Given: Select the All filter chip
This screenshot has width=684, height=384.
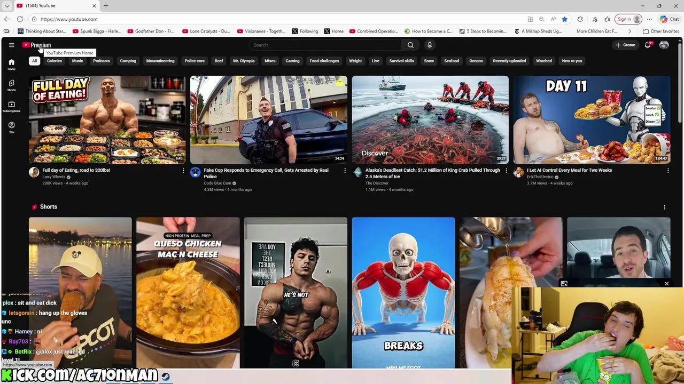Looking at the screenshot, I should (x=34, y=61).
